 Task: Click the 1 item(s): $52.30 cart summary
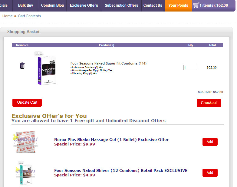pos(214,5)
